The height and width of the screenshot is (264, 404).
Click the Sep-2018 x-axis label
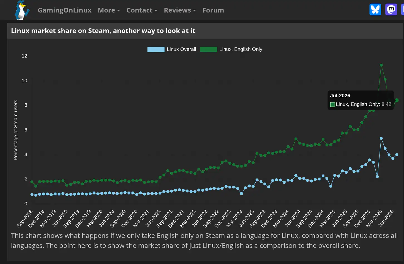tap(25, 218)
